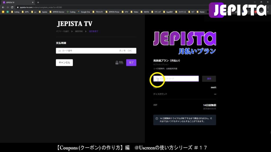Select the JEPISTA TV browser tab
This screenshot has width=271, height=152.
[18, 2]
